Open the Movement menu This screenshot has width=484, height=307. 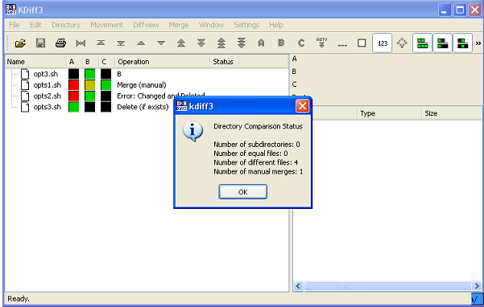coord(106,25)
